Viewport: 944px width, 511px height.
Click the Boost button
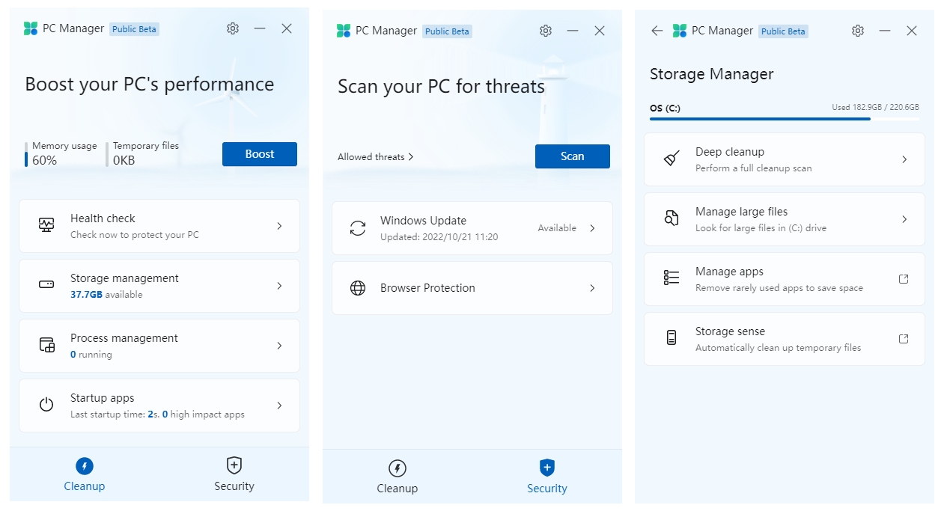(260, 154)
